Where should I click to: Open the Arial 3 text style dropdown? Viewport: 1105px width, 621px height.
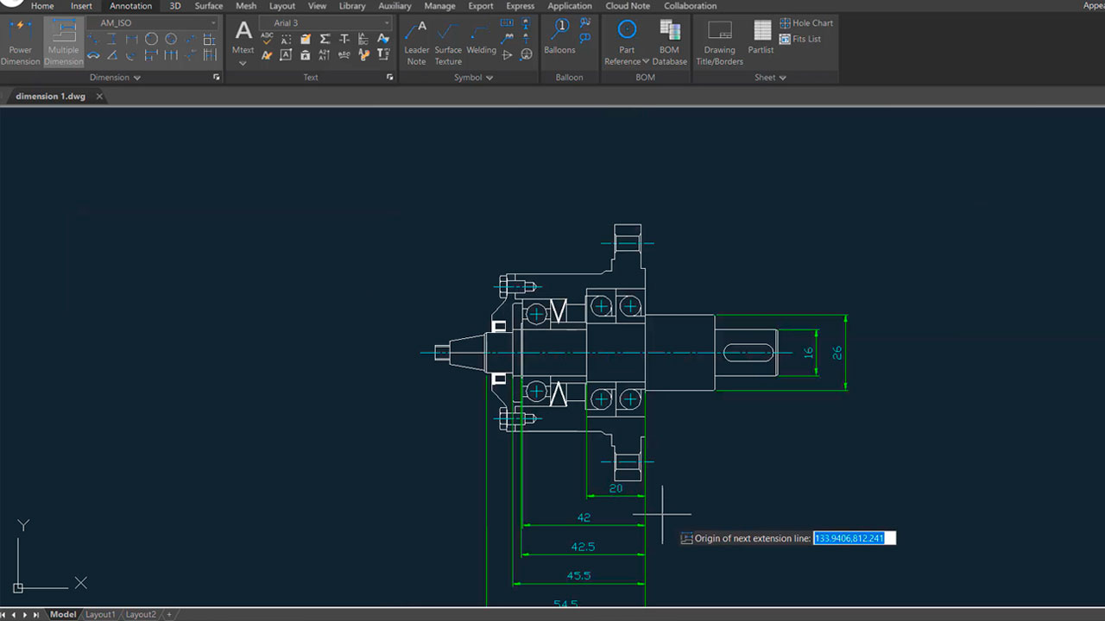(x=325, y=23)
